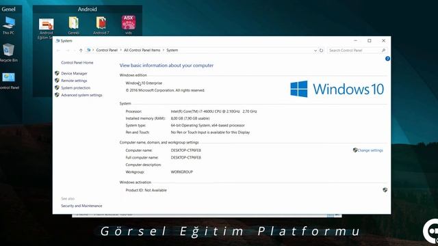Click the 64-bit Operating System value

point(207,126)
